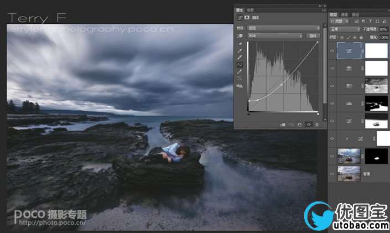Image resolution: width=390 pixels, height=233 pixels.
Task: Click the smooth curve values icon
Action: (x=240, y=79)
